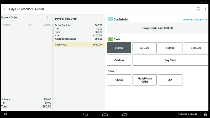
Task: Click the Tax line in Current Order
Action: (x=26, y=103)
